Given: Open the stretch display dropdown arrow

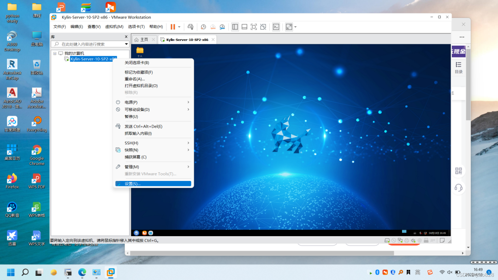Looking at the screenshot, I should tap(296, 27).
